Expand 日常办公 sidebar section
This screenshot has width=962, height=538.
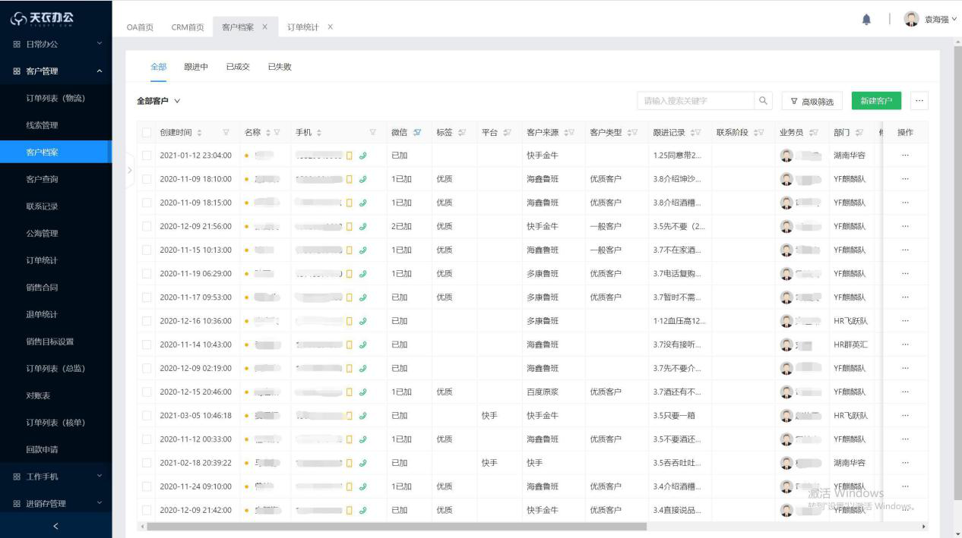tap(56, 44)
